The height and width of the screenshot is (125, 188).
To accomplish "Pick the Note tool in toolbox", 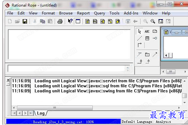I will (x=155, y=31).
